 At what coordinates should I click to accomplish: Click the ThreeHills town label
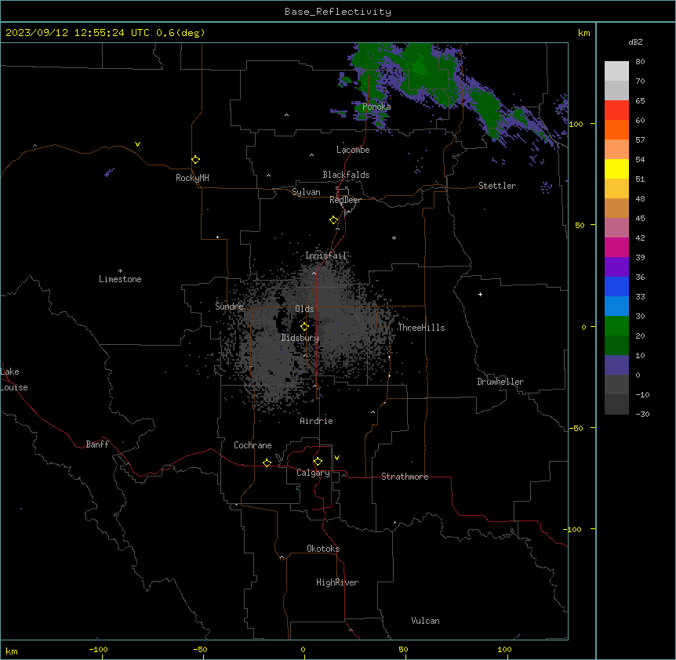click(421, 328)
